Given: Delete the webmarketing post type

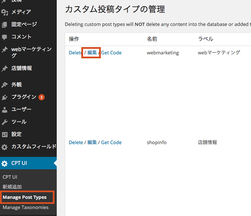Looking at the screenshot, I should pyautogui.click(x=75, y=53).
